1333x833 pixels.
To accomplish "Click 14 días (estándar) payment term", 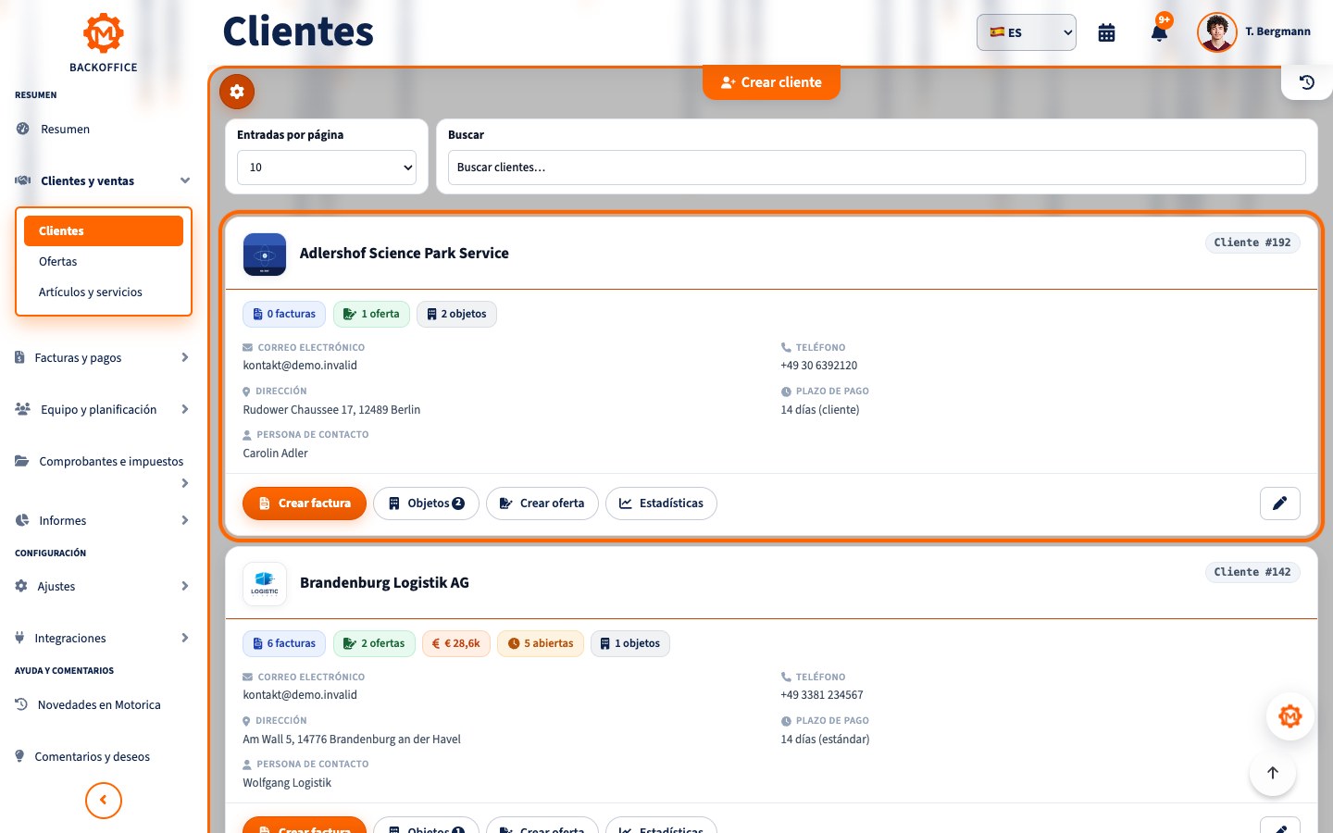I will (x=825, y=740).
